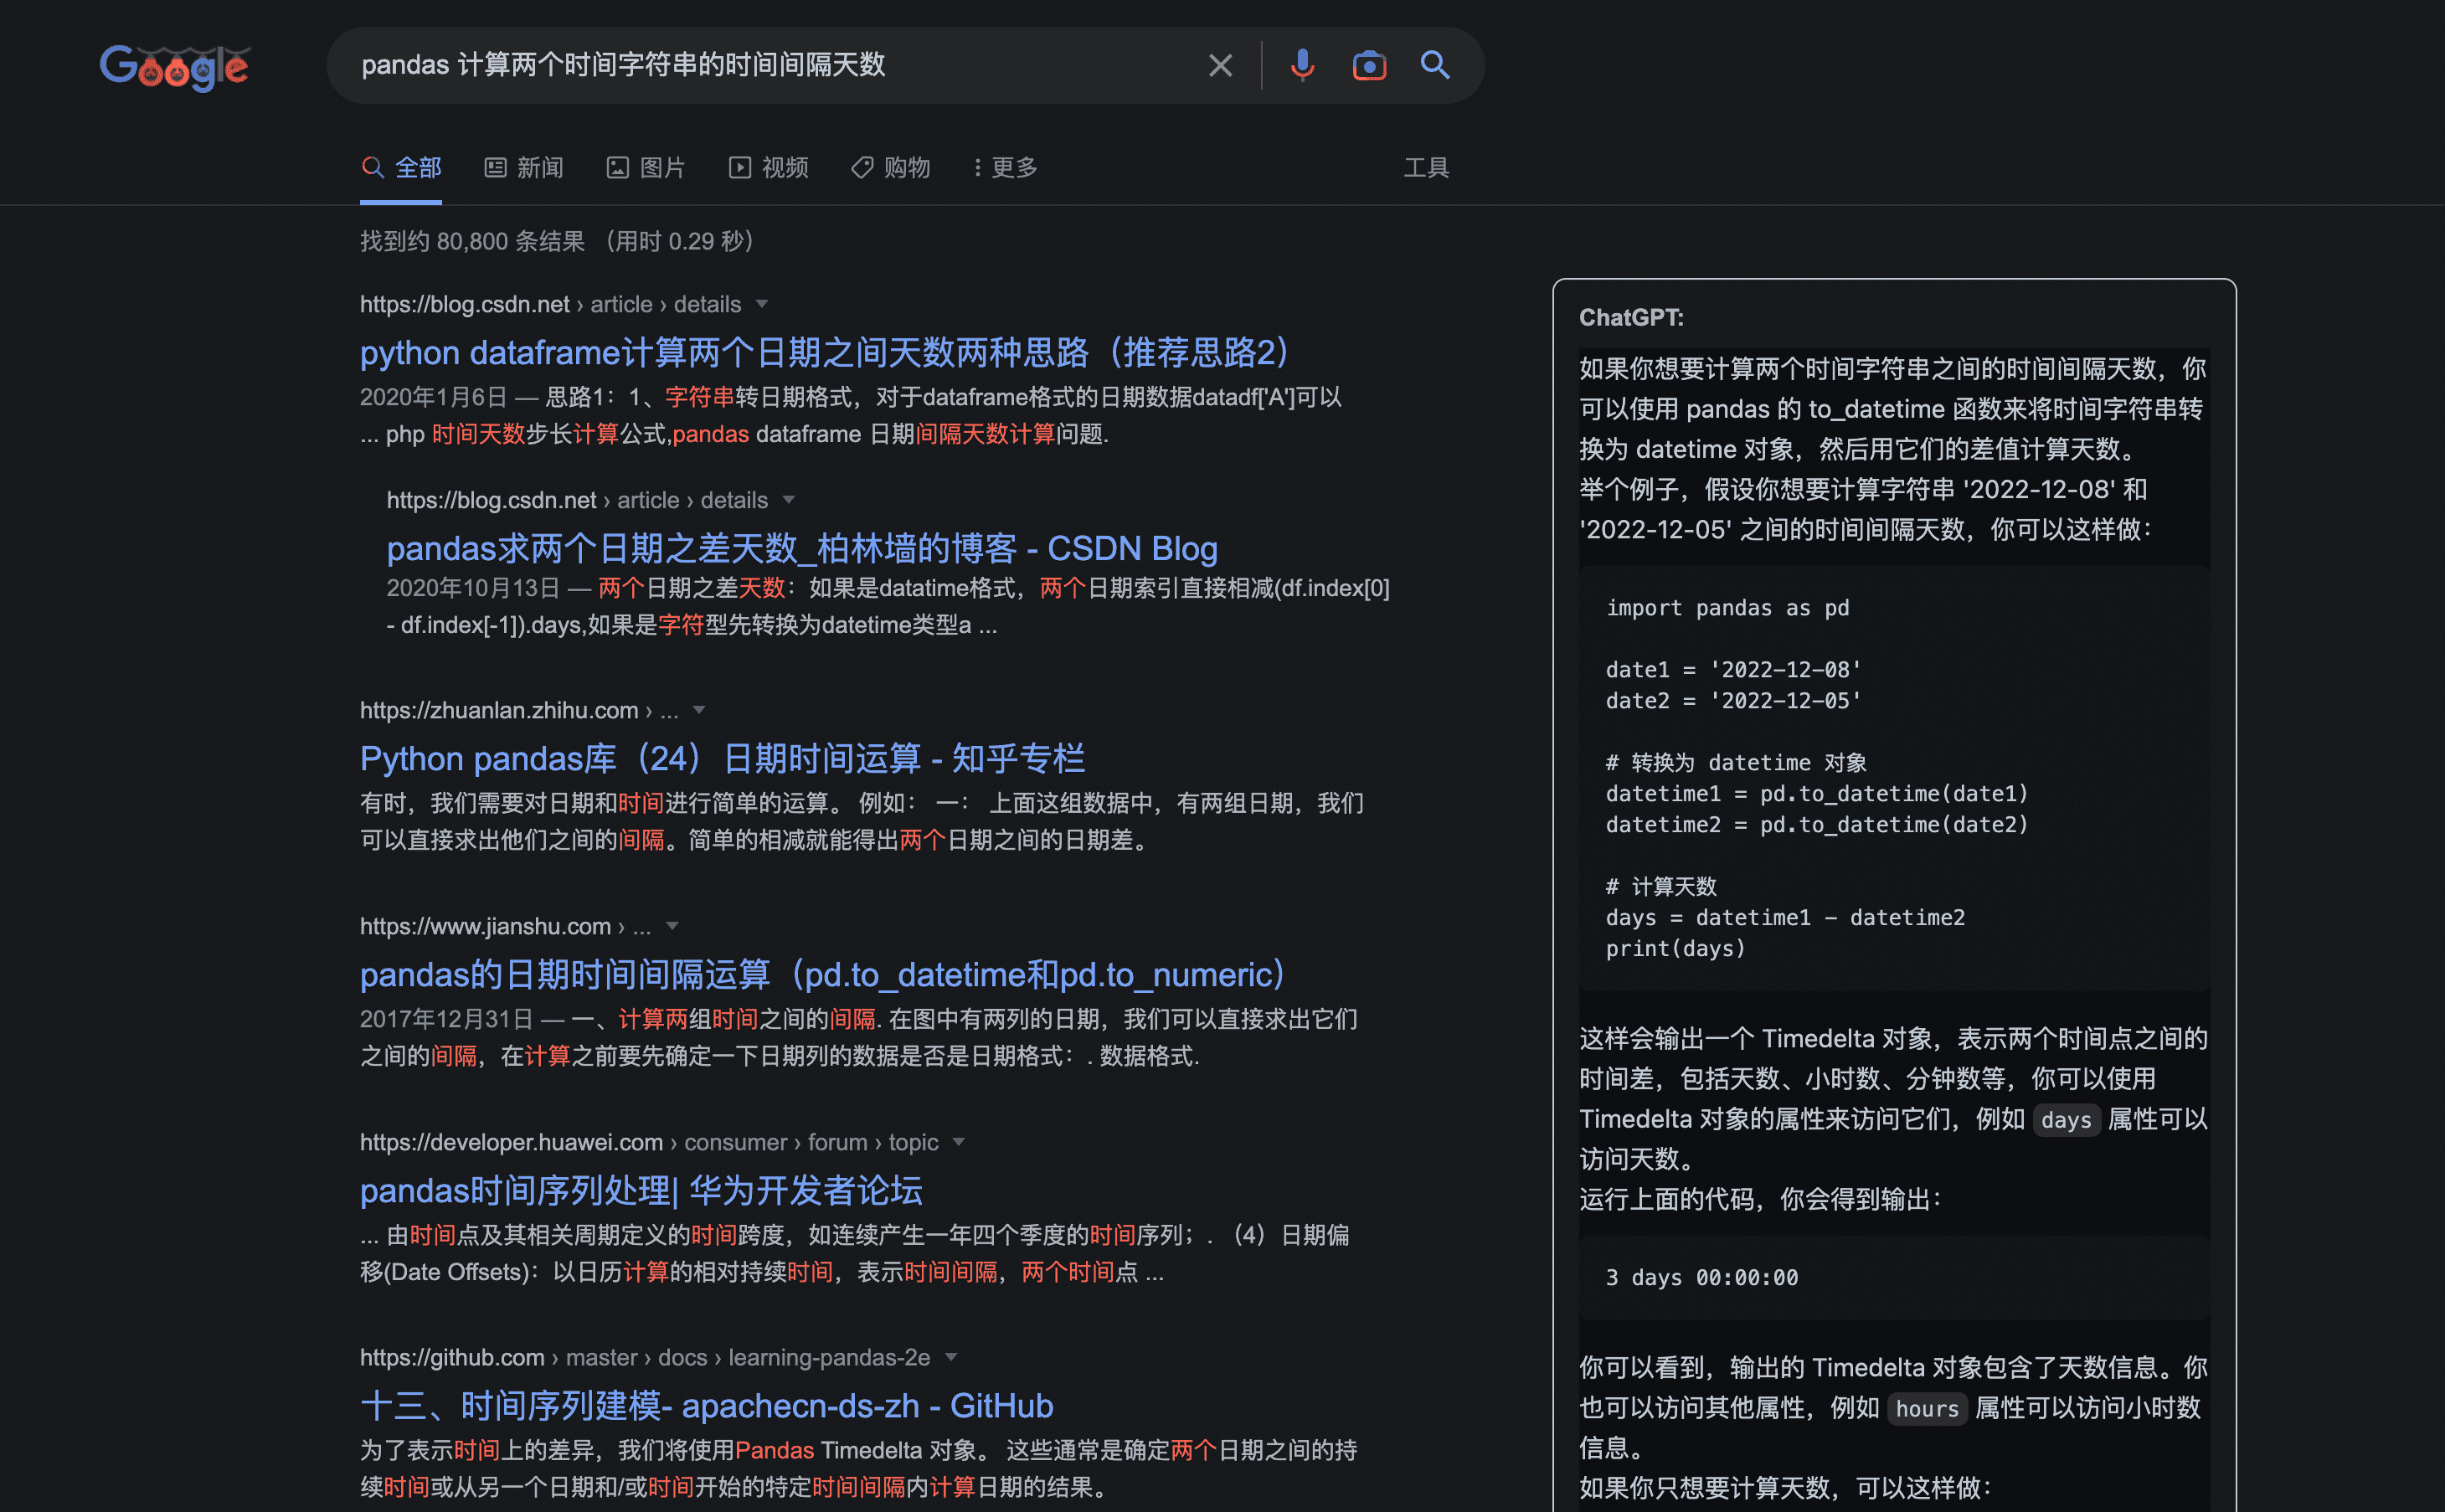Click the first https://blog.csdn.net URL breadcrumb
This screenshot has width=2445, height=1512.
click(x=550, y=304)
